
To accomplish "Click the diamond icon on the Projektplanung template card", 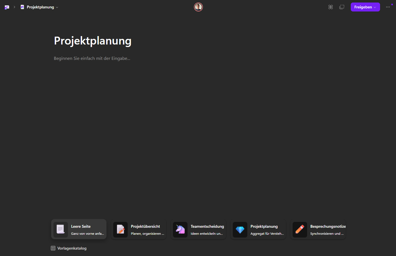I will [x=240, y=229].
